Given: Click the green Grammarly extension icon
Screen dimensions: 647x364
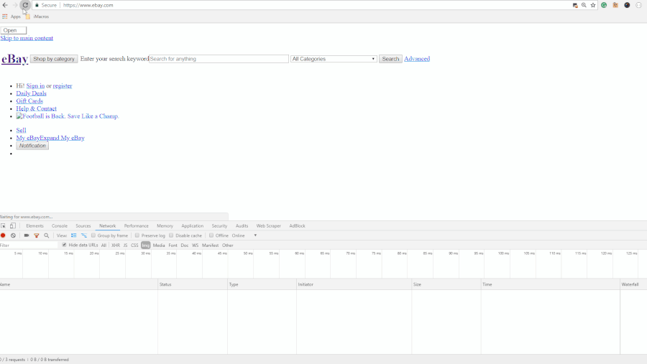Looking at the screenshot, I should pyautogui.click(x=604, y=5).
